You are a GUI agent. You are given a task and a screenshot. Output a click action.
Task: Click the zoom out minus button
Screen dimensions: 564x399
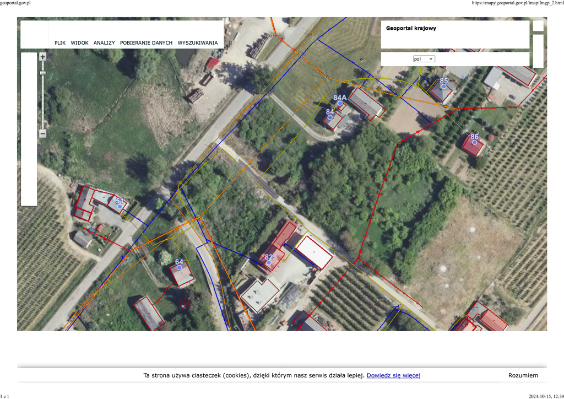(42, 133)
